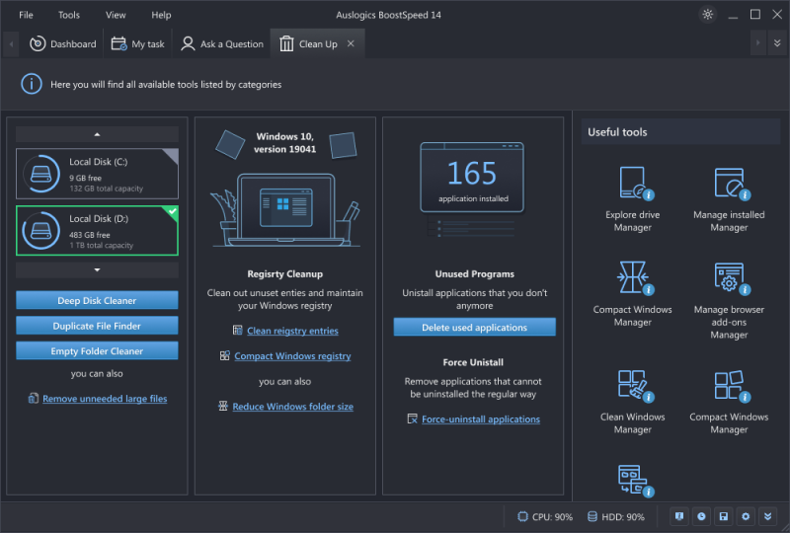The height and width of the screenshot is (533, 790).
Task: Launch Deep Disk Cleaner
Action: coord(97,300)
